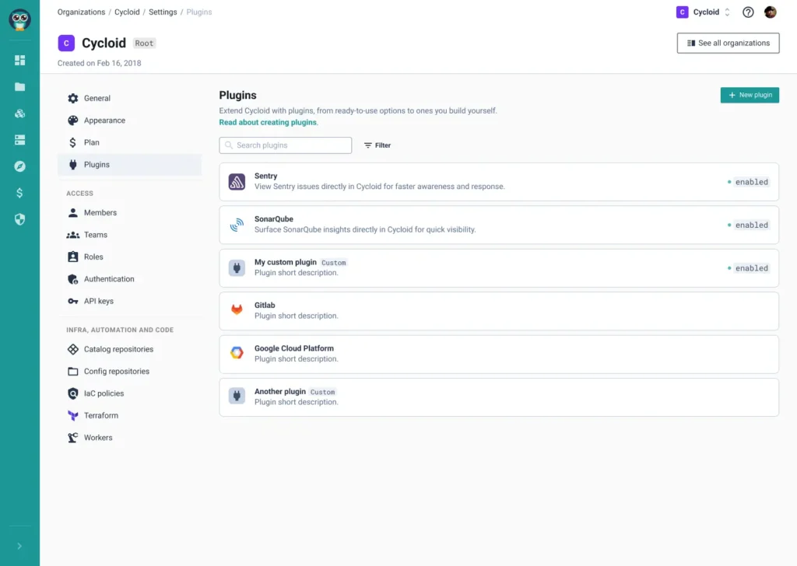797x566 pixels.
Task: Open the Filter options
Action: 377,145
